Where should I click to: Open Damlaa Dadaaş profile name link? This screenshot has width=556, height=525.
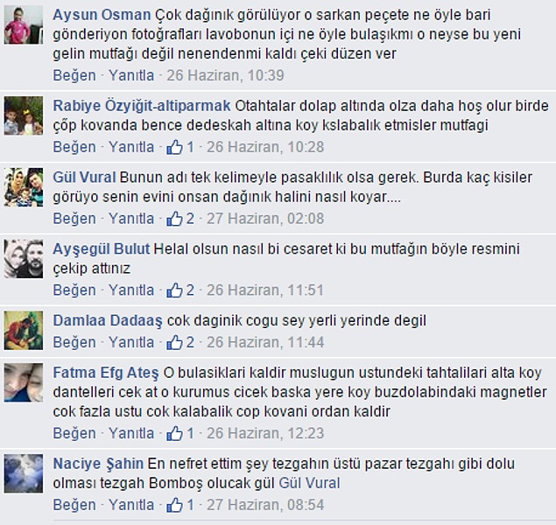click(x=108, y=320)
